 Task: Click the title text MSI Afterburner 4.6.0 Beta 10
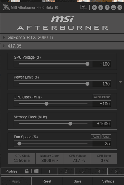35,7
